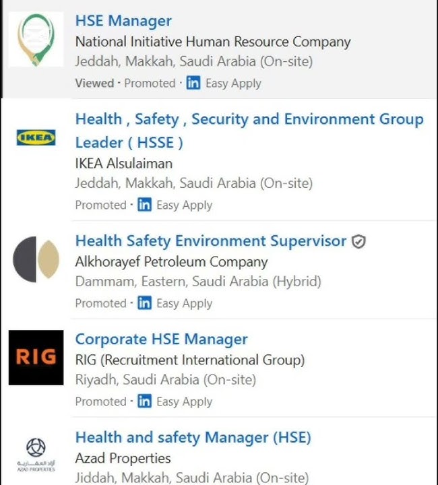The image size is (438, 485).
Task: Click the Alkhorayef Petroleum company logo
Action: click(x=36, y=259)
